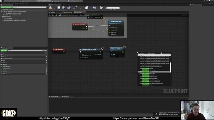This screenshot has width=214, height=120.
Task: Switch to the Construction Script tab
Action: (67, 12)
